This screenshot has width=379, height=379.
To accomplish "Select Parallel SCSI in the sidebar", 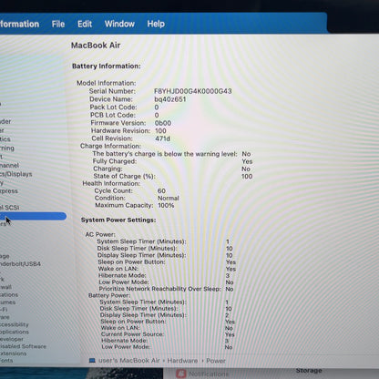I will tap(10, 208).
